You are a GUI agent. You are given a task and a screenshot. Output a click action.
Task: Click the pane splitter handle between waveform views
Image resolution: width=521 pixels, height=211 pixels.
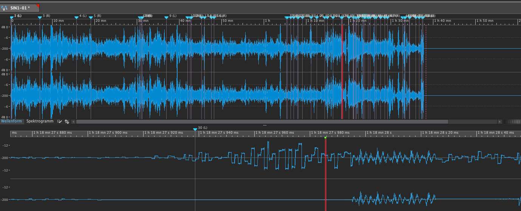[264, 125]
